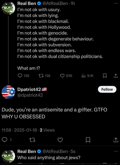The image size is (120, 165).
Task: Share Dpatriot42's tweet via upload icon
Action: pos(116,140)
